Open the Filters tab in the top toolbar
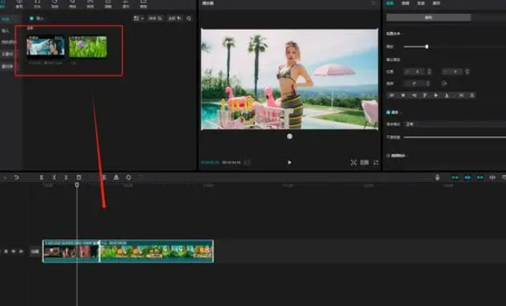Image resolution: width=506 pixels, height=306 pixels. pos(108,4)
